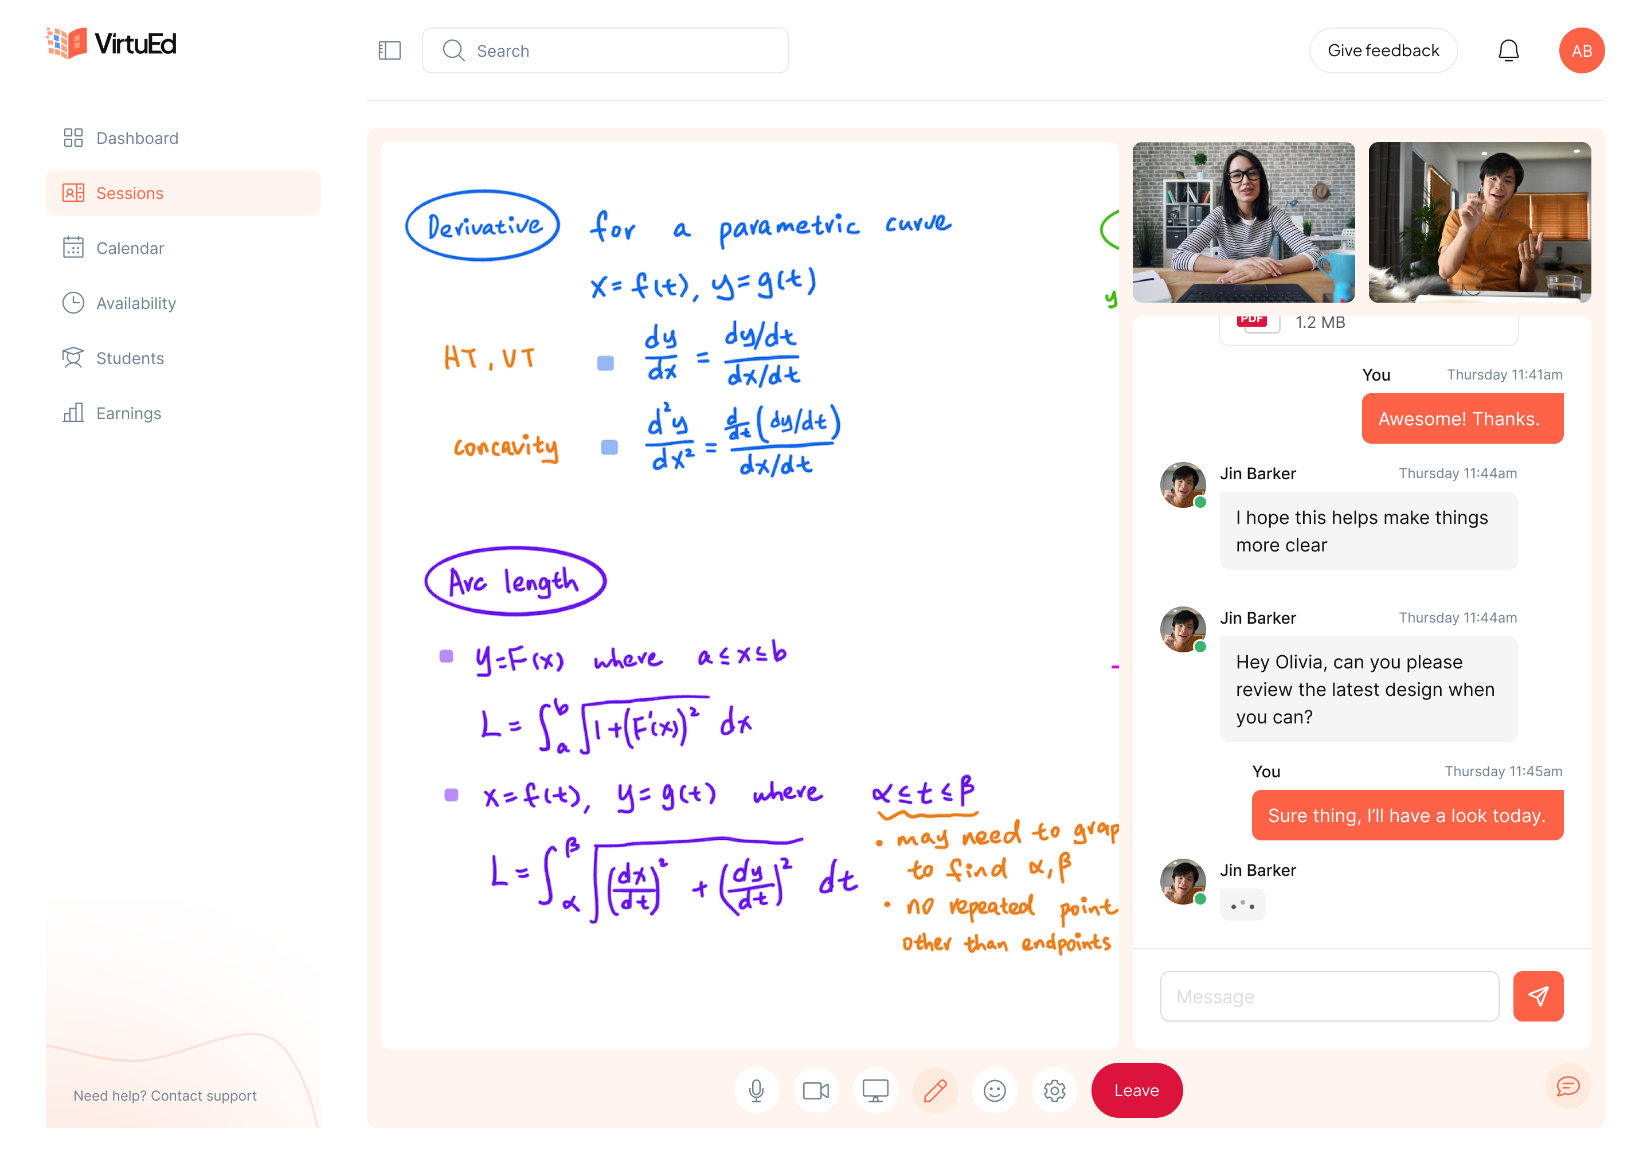
Task: Select the drawing/pen tool
Action: click(x=935, y=1090)
